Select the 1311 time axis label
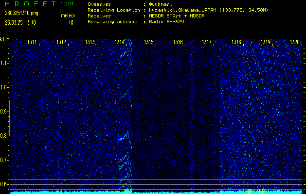The height and width of the screenshot is (194, 306). coord(32,42)
